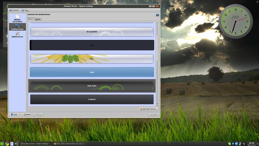Open Window Decorations in the sidebar

point(17,18)
